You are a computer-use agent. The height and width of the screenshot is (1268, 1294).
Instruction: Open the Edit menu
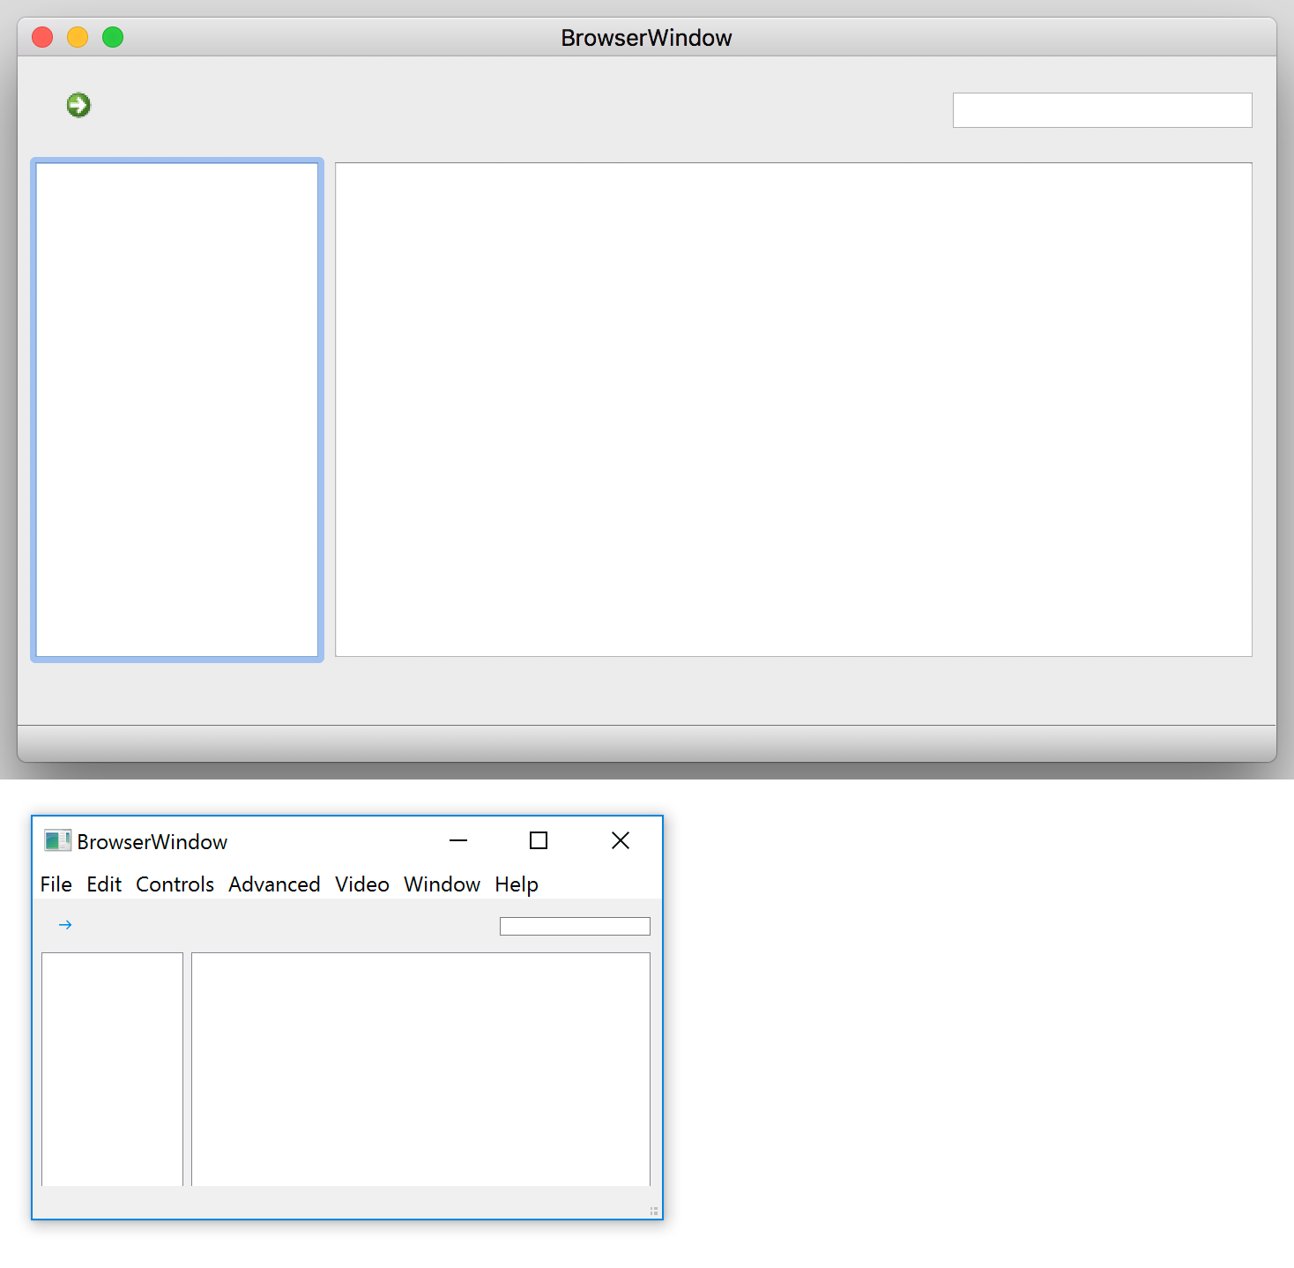click(104, 884)
